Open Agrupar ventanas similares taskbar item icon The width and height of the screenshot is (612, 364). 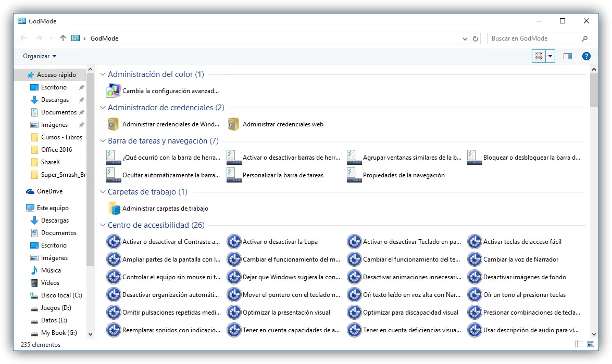[354, 158]
